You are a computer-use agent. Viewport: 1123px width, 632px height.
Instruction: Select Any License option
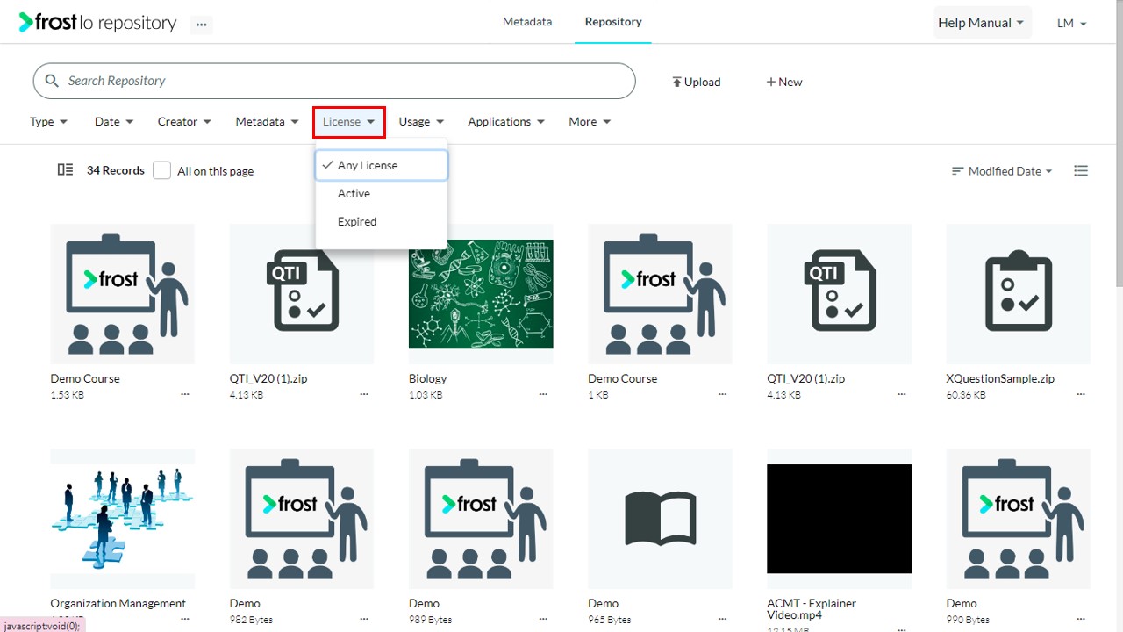click(x=382, y=165)
